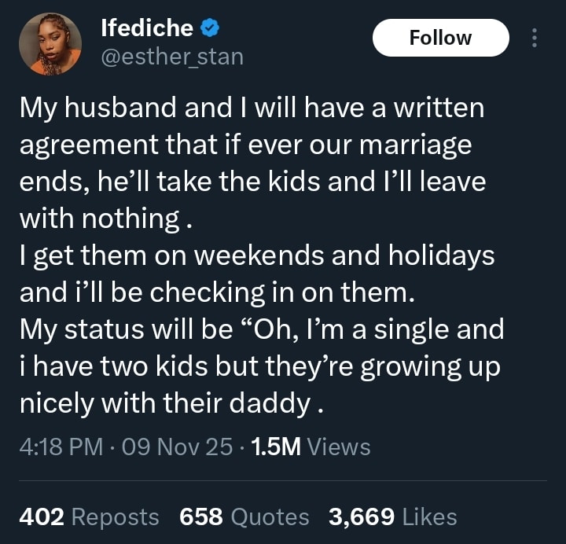Click the tweet line starting "My husband and I"

(x=252, y=109)
